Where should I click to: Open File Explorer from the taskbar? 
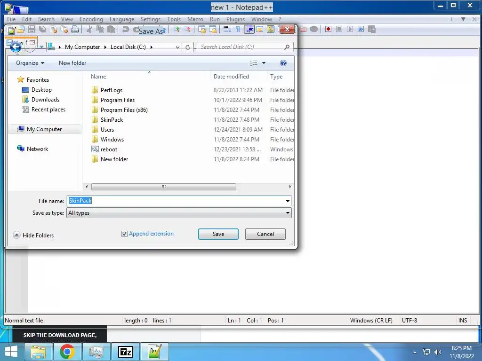(38, 352)
